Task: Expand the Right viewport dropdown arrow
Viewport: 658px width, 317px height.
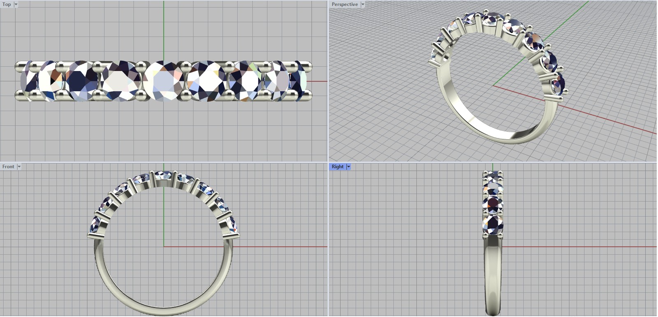Action: 349,167
